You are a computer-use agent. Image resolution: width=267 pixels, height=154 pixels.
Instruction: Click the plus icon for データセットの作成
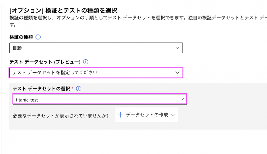(120, 115)
